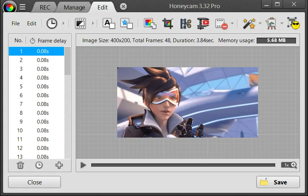308x196 pixels.
Task: Expand the arrow next to clock icon
Action: click(x=63, y=24)
